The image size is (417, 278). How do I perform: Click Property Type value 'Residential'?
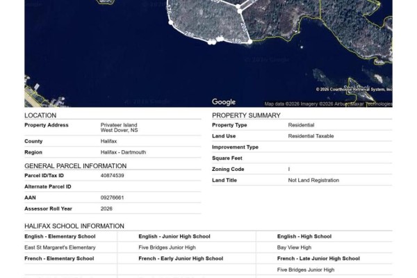point(301,125)
